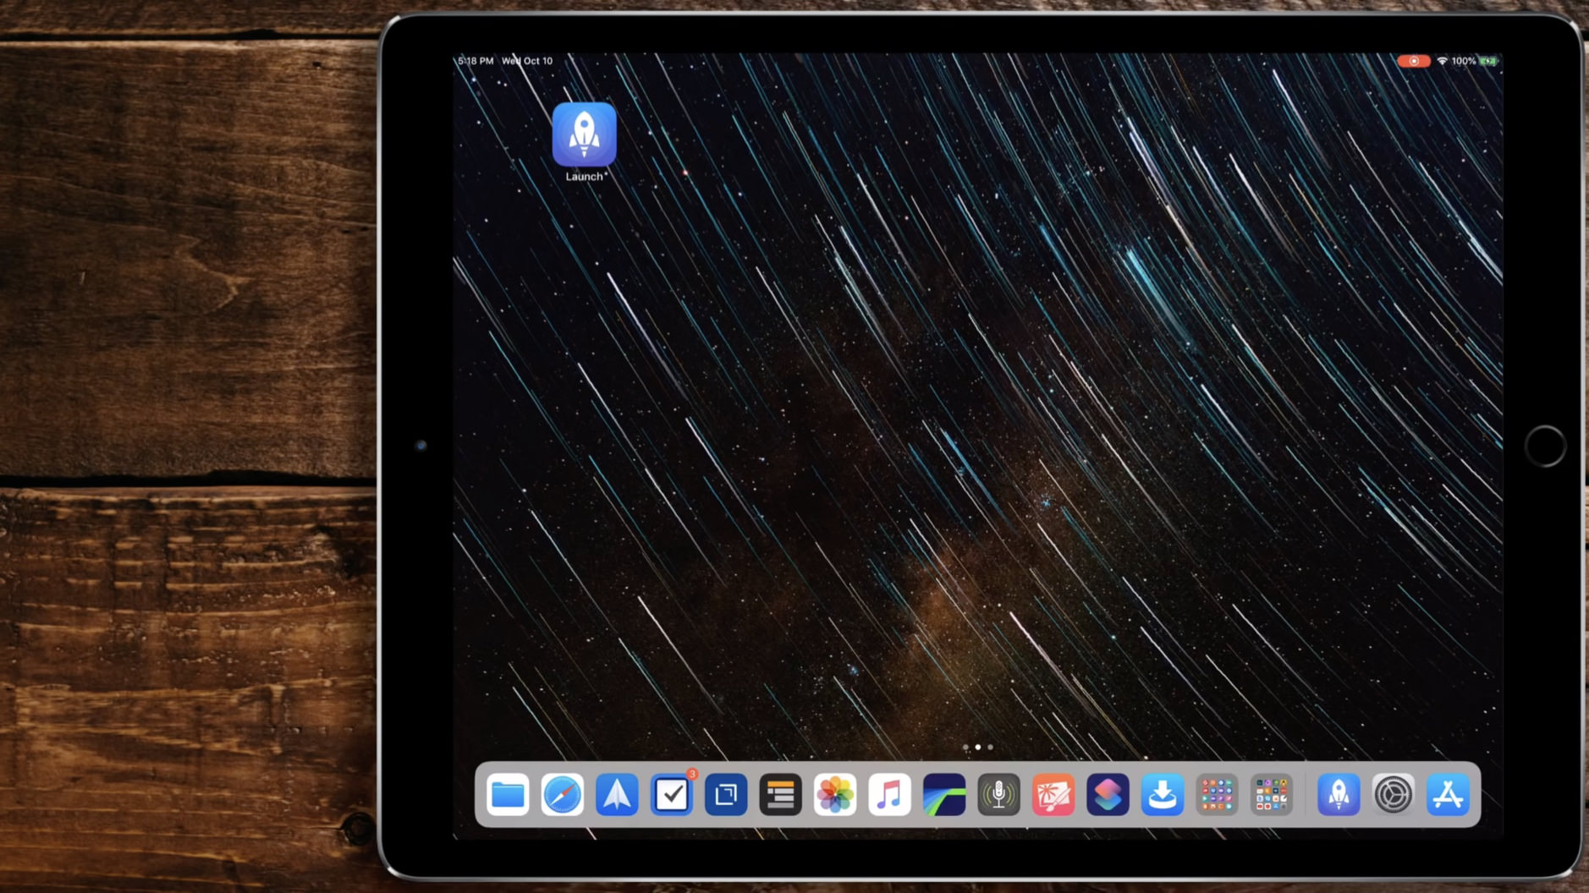Tap the 5:18 PM clock text
Viewport: 1589px width, 893px height.
click(476, 61)
